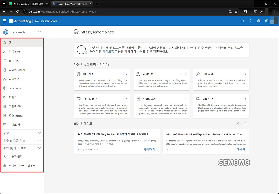Open 사용자 관리 in sidebar
Image resolution: width=279 pixels, height=194 pixels.
(22, 157)
